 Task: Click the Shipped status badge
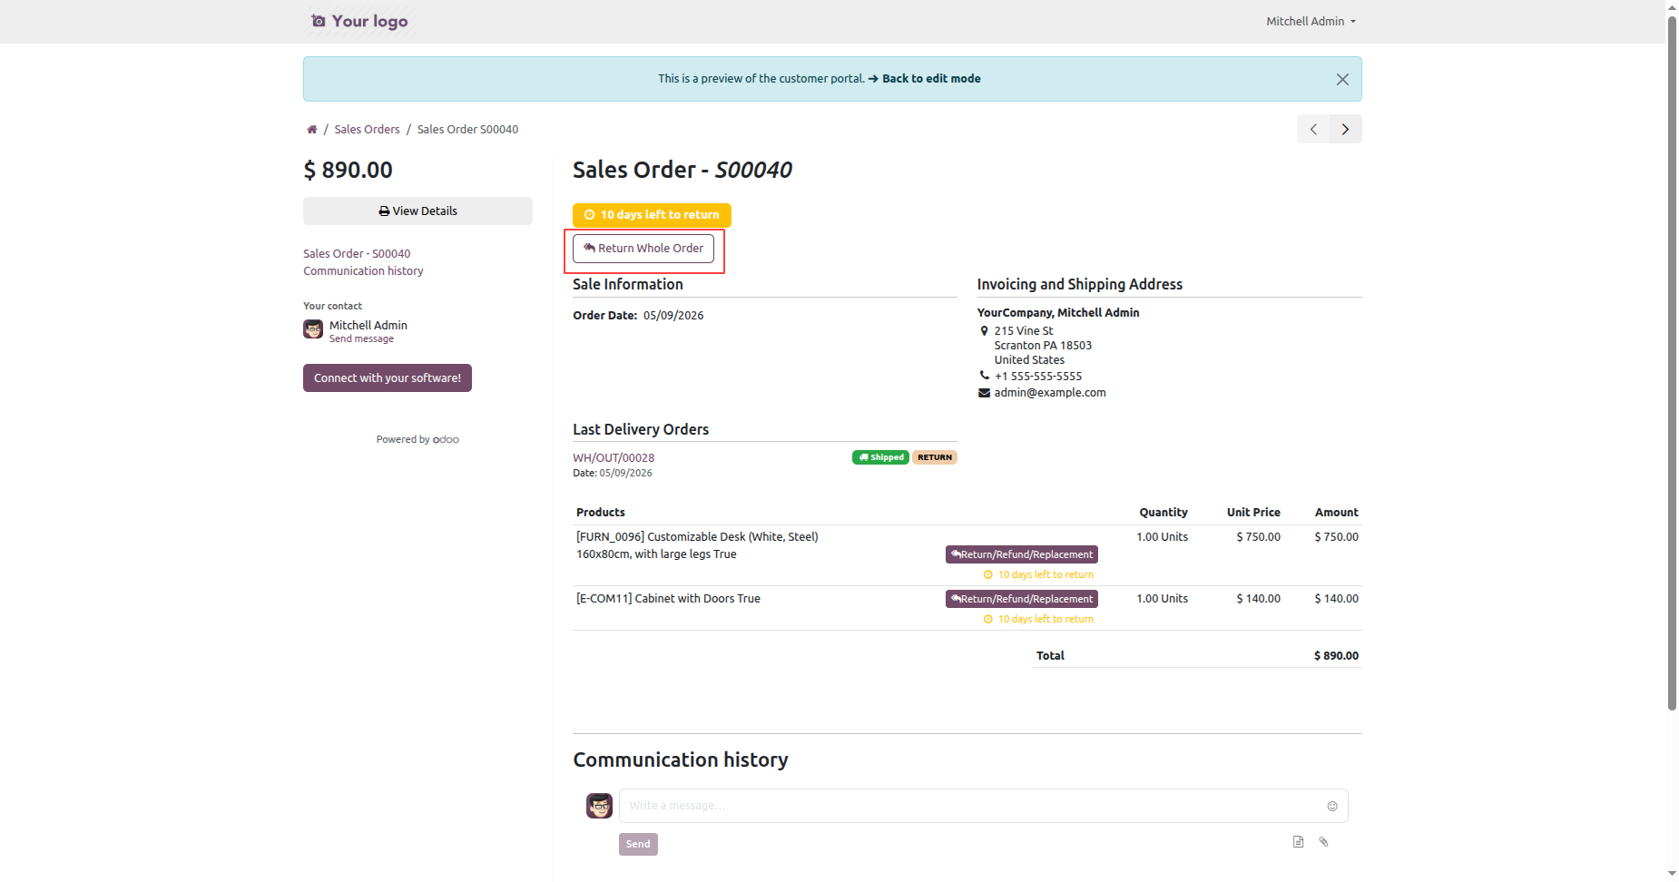coord(880,457)
